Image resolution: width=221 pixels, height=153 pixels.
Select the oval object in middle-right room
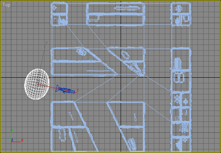pos(125,55)
